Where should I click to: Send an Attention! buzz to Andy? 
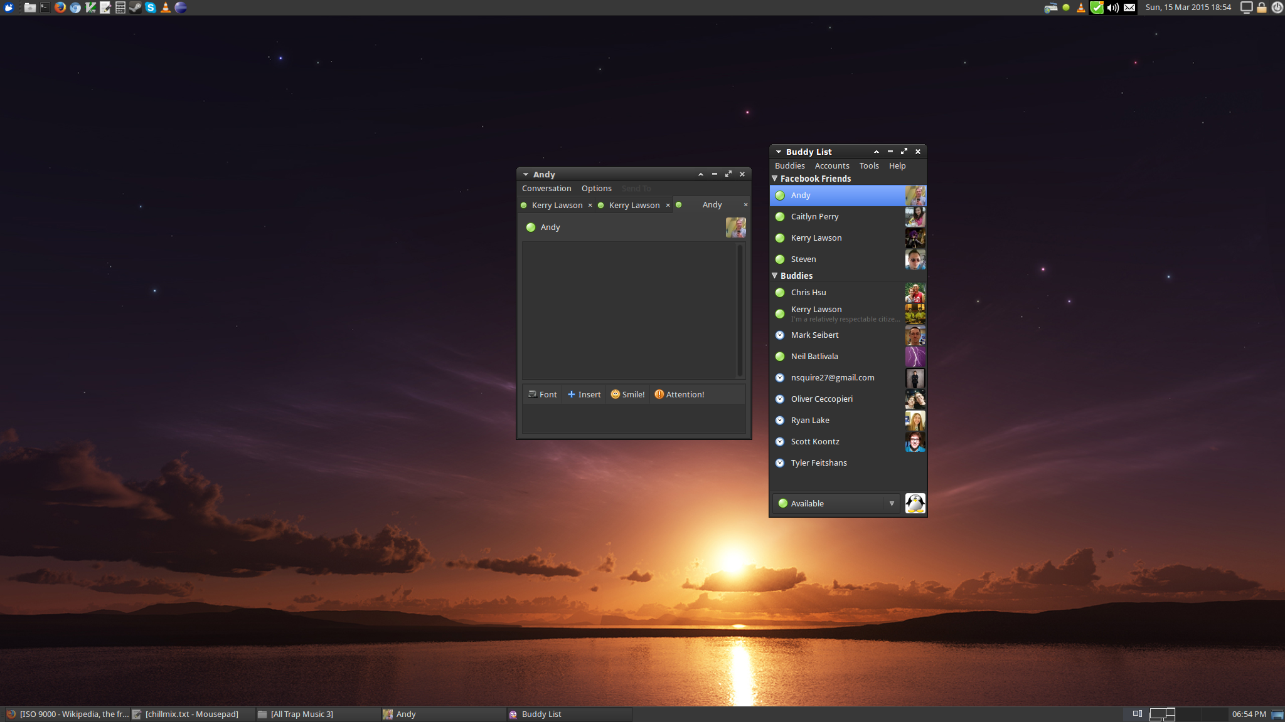click(x=680, y=394)
